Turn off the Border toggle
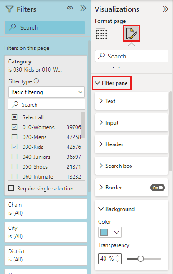The width and height of the screenshot is (173, 274). (158, 188)
